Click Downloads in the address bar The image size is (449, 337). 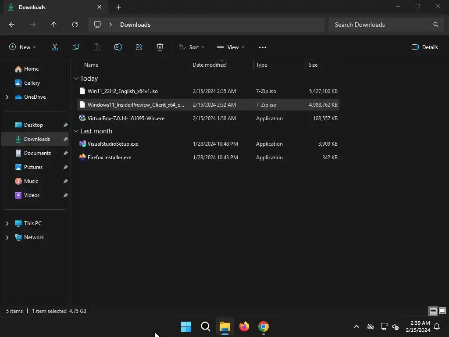click(x=135, y=25)
